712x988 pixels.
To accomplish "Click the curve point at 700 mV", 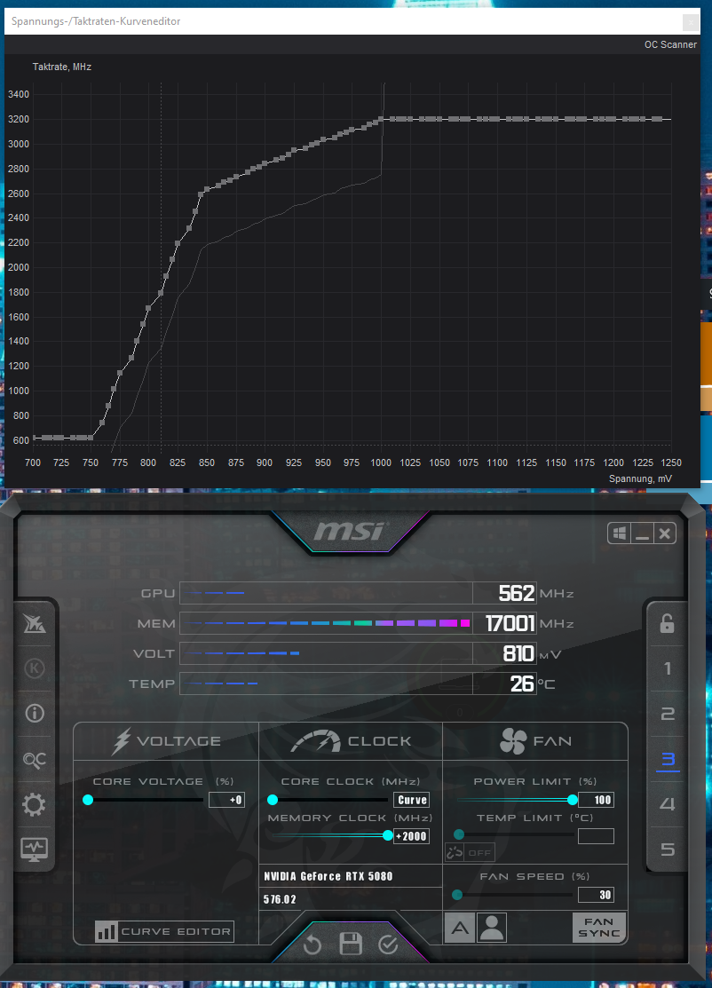I will click(x=33, y=438).
